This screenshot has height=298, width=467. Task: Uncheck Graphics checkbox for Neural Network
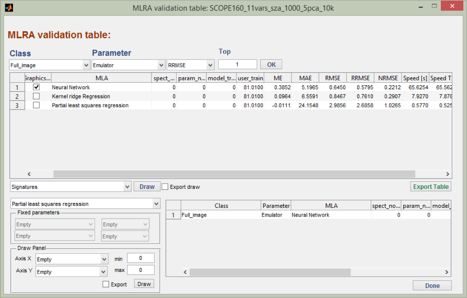[36, 87]
